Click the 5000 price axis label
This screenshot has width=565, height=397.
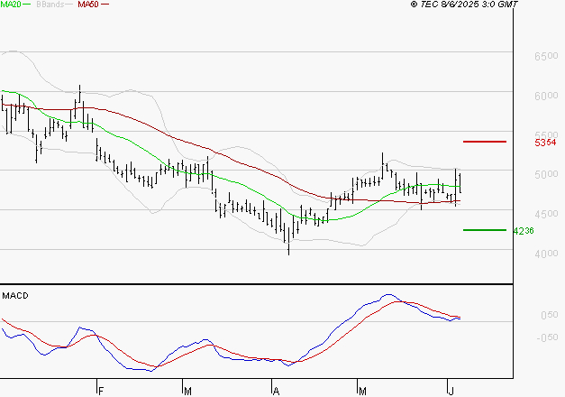click(x=544, y=174)
